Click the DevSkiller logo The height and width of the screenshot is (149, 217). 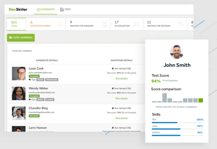(x=19, y=9)
